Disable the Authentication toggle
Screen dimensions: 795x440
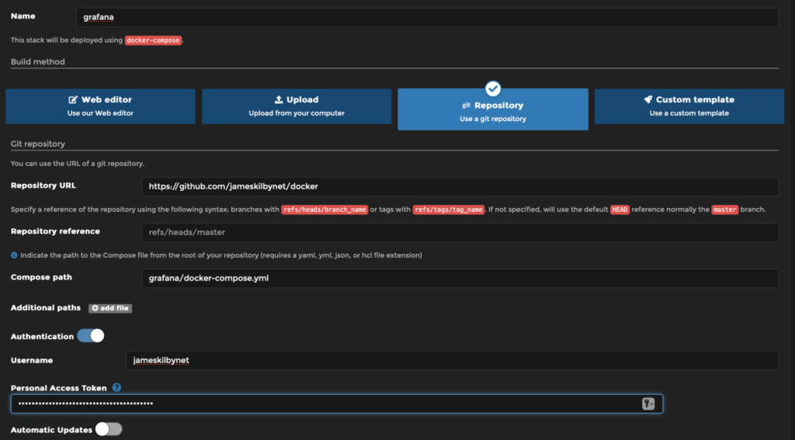pos(90,336)
